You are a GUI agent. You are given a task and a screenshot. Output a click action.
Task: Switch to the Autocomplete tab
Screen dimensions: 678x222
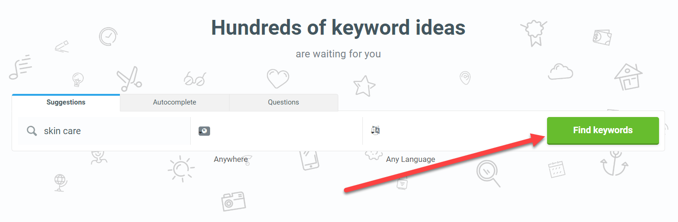[174, 102]
